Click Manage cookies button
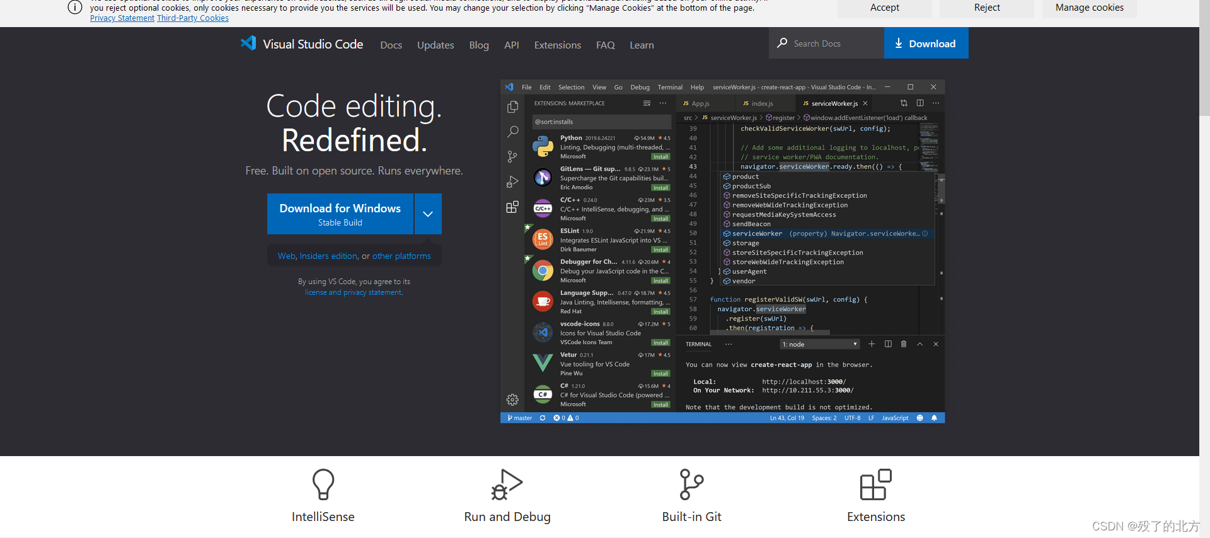The width and height of the screenshot is (1210, 538). coord(1089,8)
